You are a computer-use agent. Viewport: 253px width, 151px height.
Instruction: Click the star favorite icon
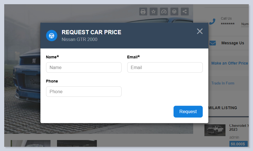[154, 12]
